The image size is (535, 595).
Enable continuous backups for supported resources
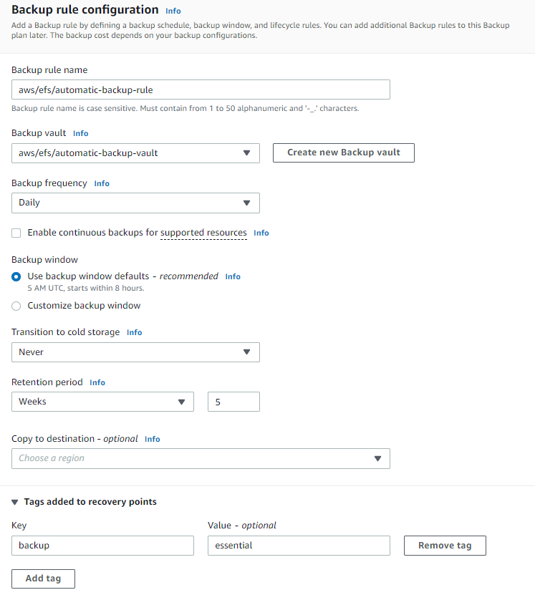tap(16, 232)
